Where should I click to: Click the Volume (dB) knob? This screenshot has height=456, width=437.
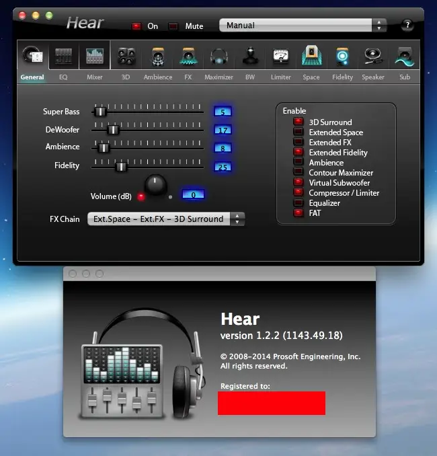[x=155, y=185]
